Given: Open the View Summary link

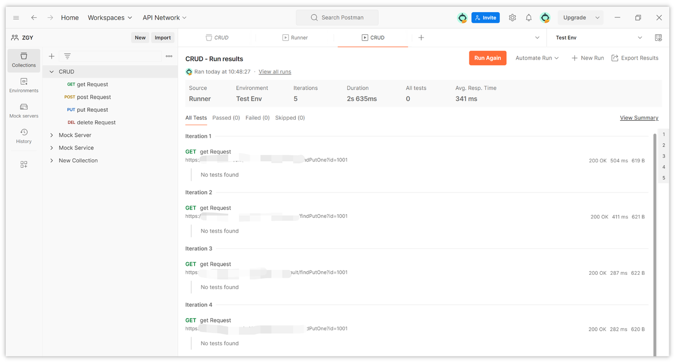Looking at the screenshot, I should coord(639,118).
